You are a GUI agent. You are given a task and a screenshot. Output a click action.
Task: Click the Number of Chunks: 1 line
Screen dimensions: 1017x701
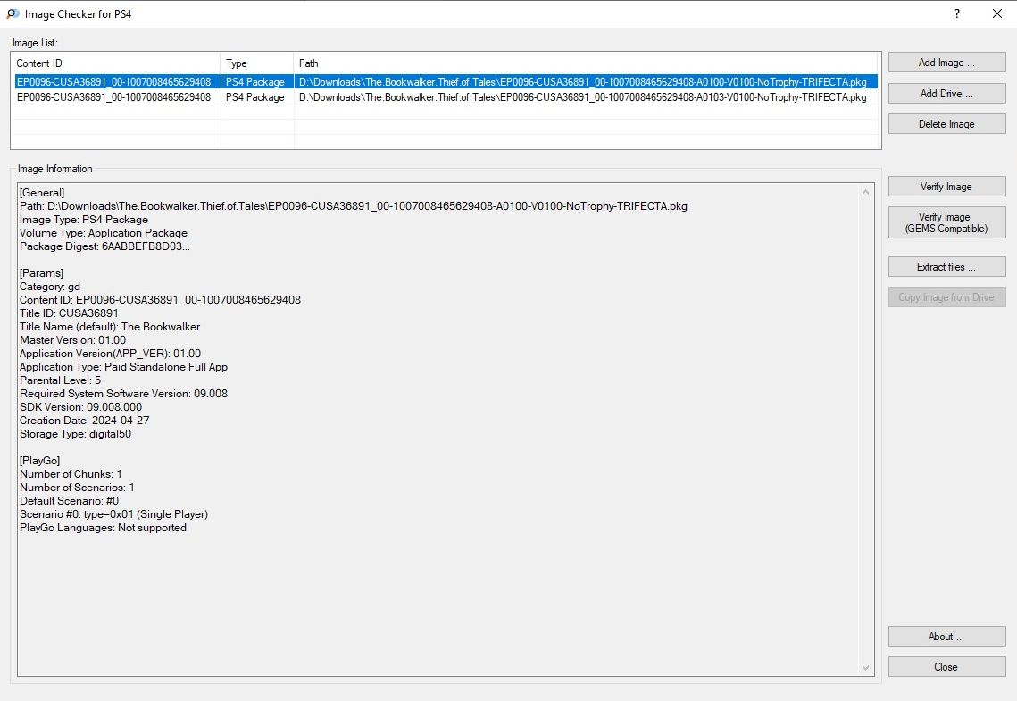pyautogui.click(x=71, y=474)
